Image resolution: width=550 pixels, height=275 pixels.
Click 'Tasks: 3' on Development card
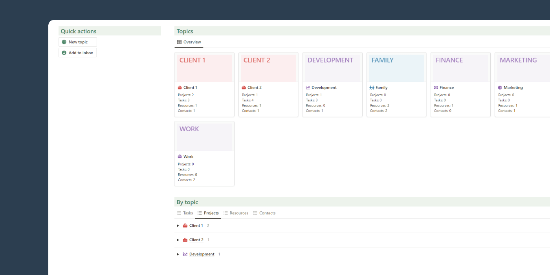(x=312, y=100)
